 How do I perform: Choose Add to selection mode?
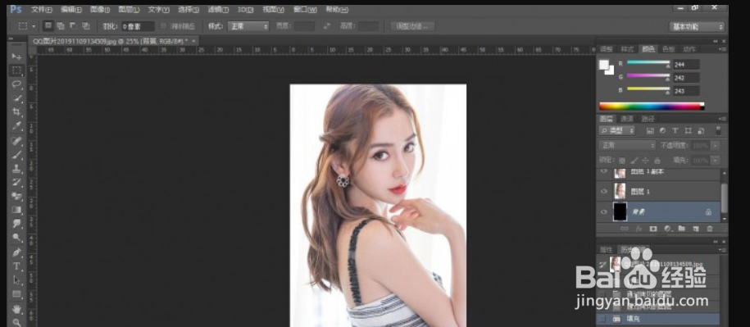click(x=61, y=26)
